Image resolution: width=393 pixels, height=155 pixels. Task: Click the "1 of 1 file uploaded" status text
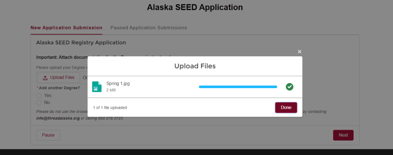(x=110, y=108)
